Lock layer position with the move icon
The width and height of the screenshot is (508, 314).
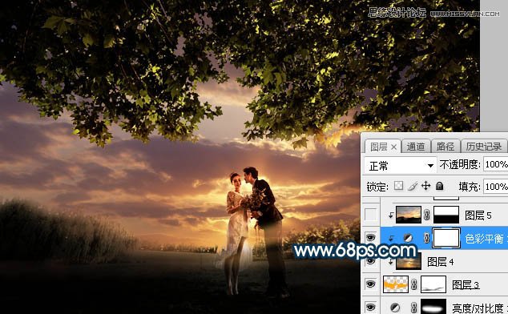[x=425, y=186]
